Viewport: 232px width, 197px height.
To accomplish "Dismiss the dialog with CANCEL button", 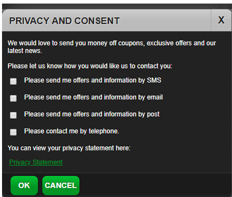I will coord(61,185).
